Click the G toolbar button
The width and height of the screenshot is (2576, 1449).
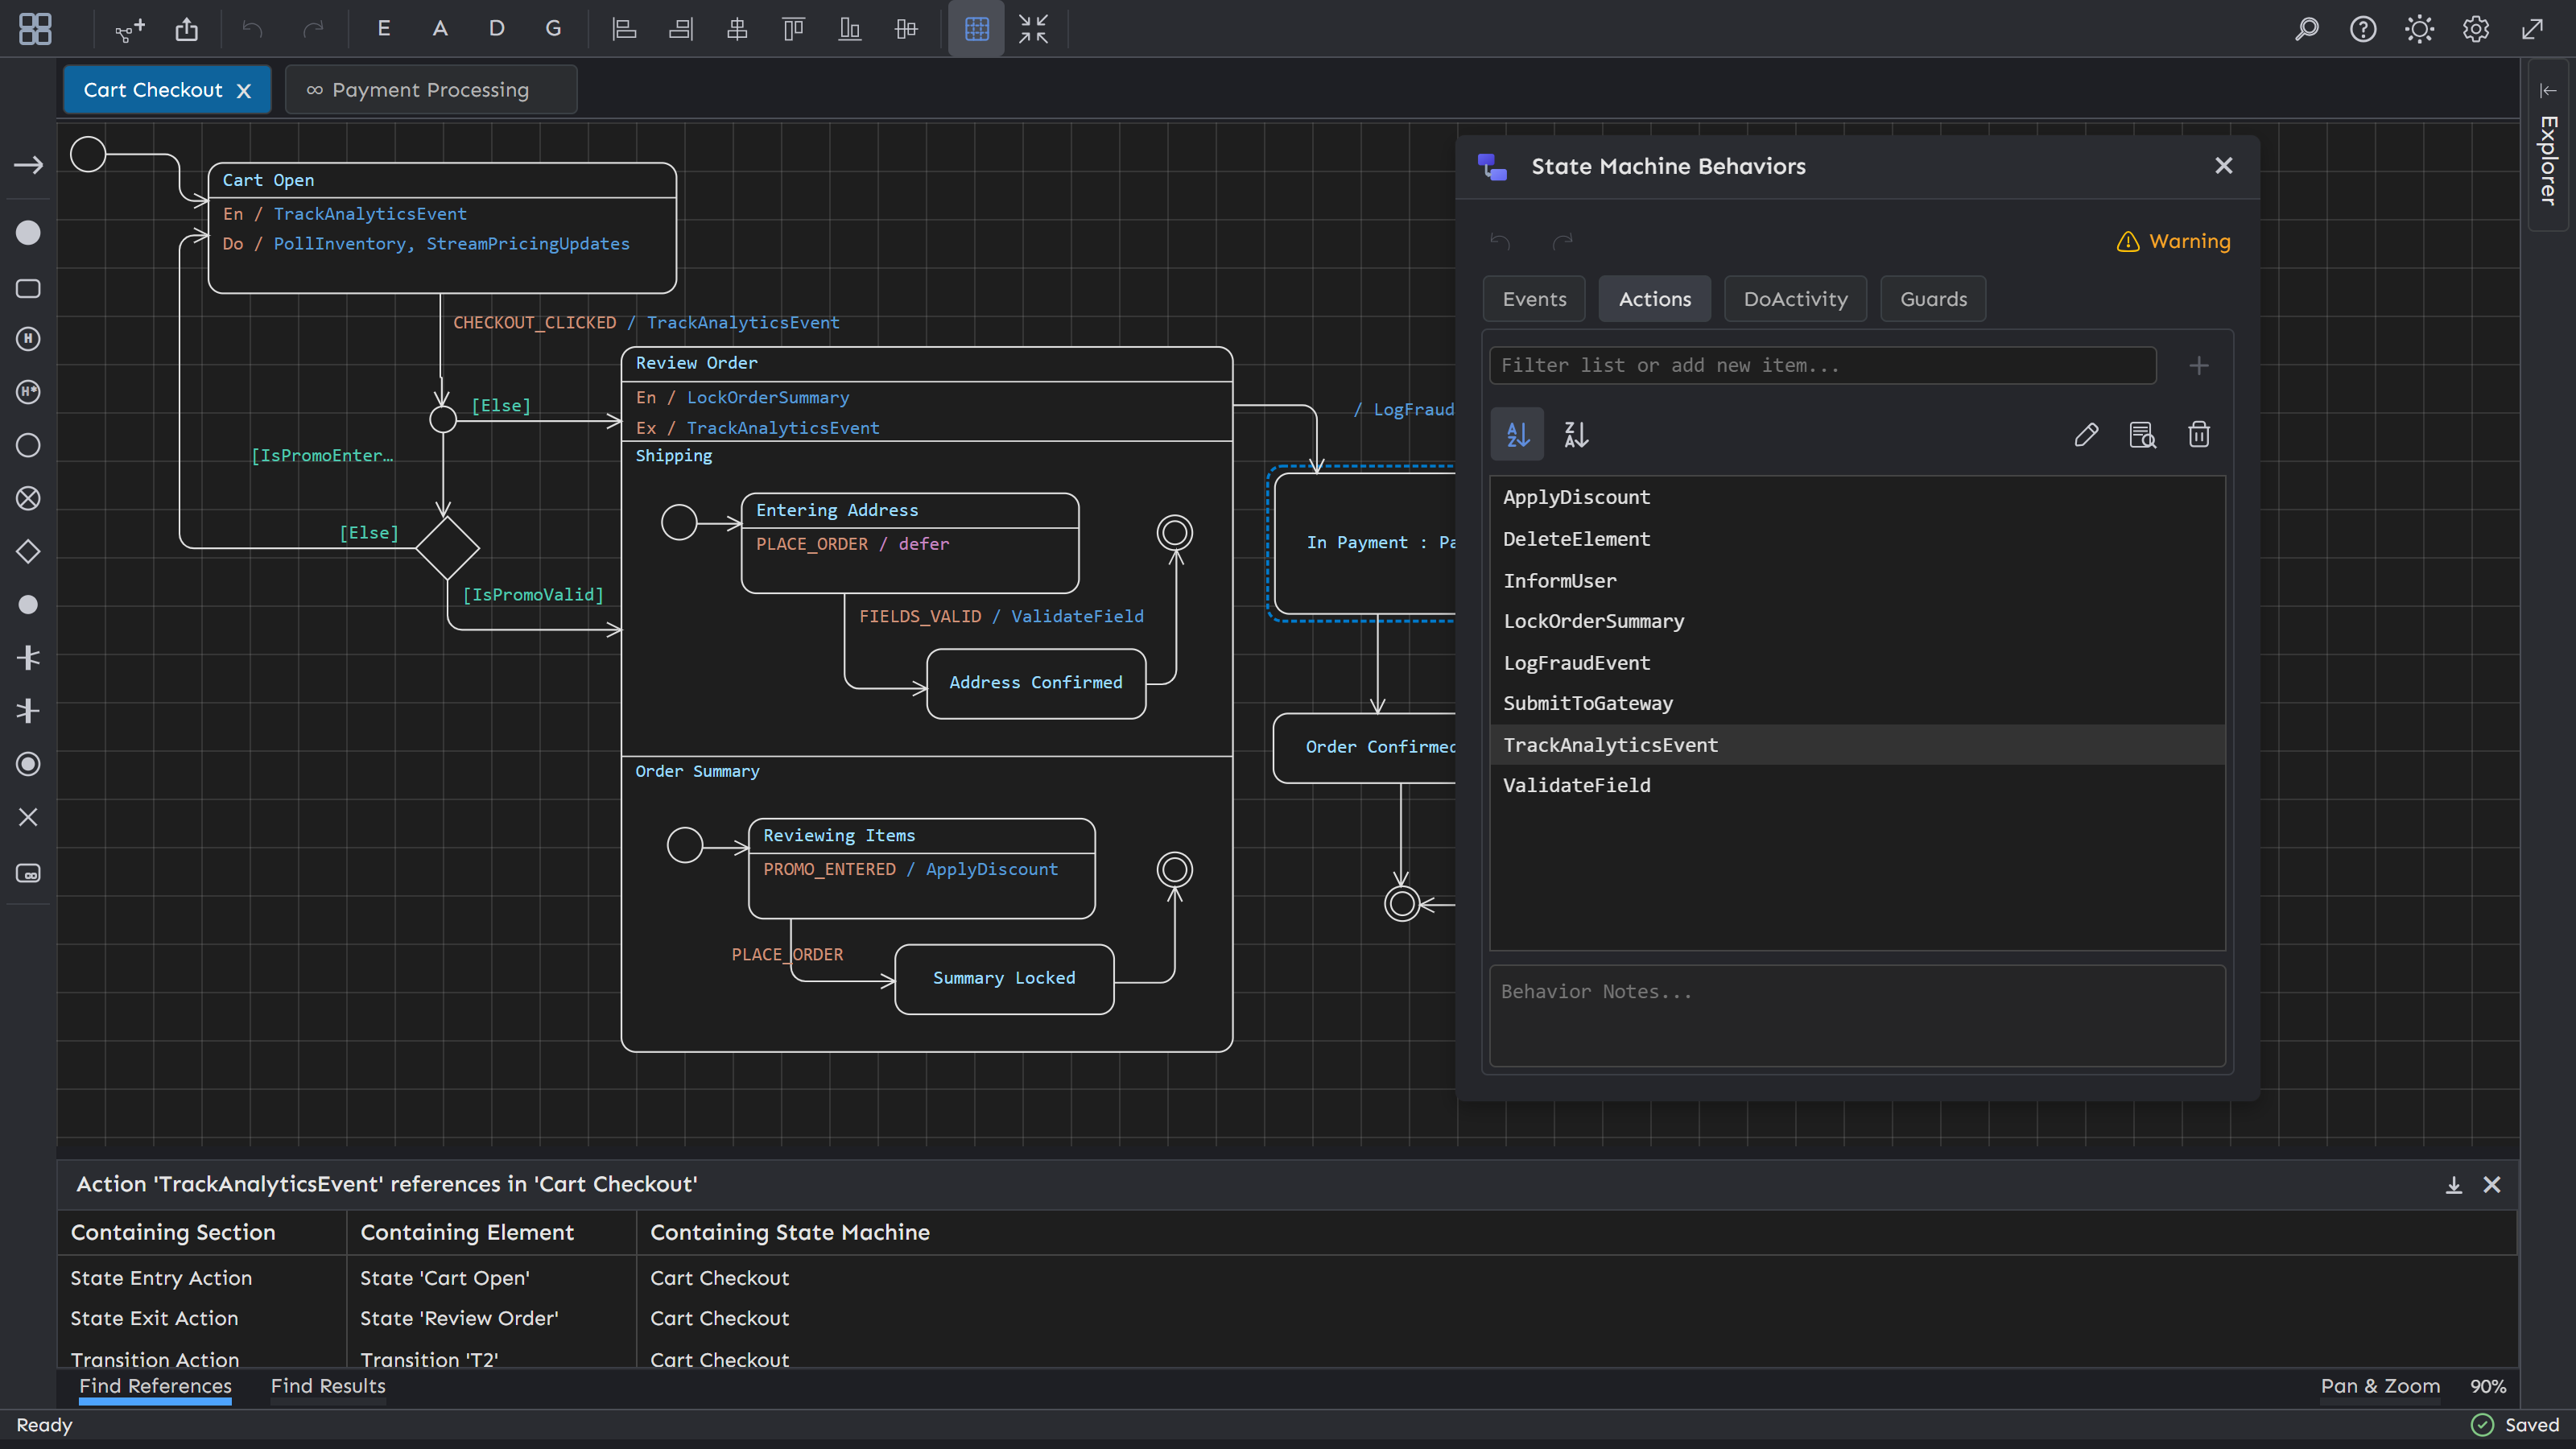[553, 29]
